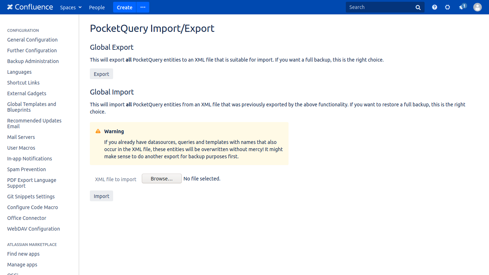
Task: Open the more options ellipsis button
Action: click(143, 7)
